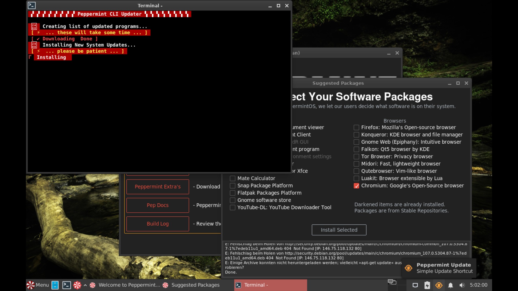Switch workspaces using the pager icon
This screenshot has height=291, width=518.
click(392, 282)
